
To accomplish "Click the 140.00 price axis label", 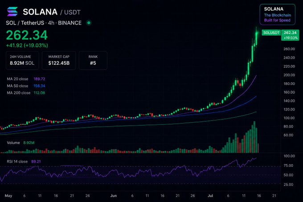I will (x=289, y=101).
